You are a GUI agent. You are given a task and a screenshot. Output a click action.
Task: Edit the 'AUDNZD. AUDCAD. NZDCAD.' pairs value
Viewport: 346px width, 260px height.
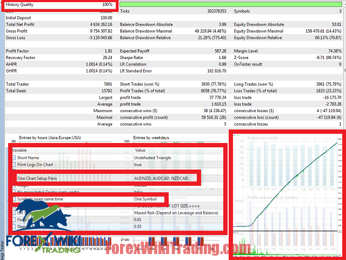162,178
